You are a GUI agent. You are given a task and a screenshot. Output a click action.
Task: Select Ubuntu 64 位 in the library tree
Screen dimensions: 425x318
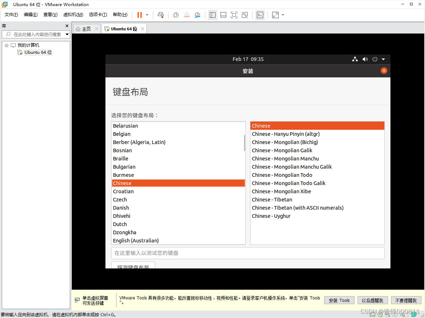pos(38,52)
